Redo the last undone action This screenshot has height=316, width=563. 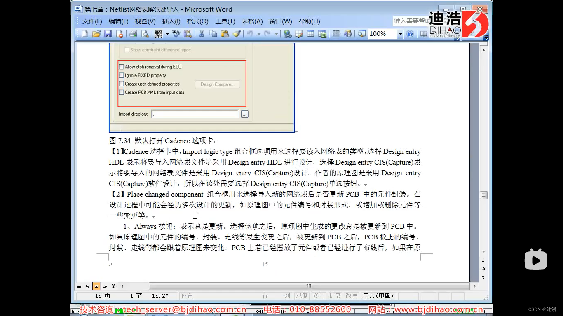(x=267, y=34)
